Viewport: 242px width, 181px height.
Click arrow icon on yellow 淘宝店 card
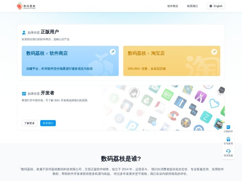click(214, 52)
